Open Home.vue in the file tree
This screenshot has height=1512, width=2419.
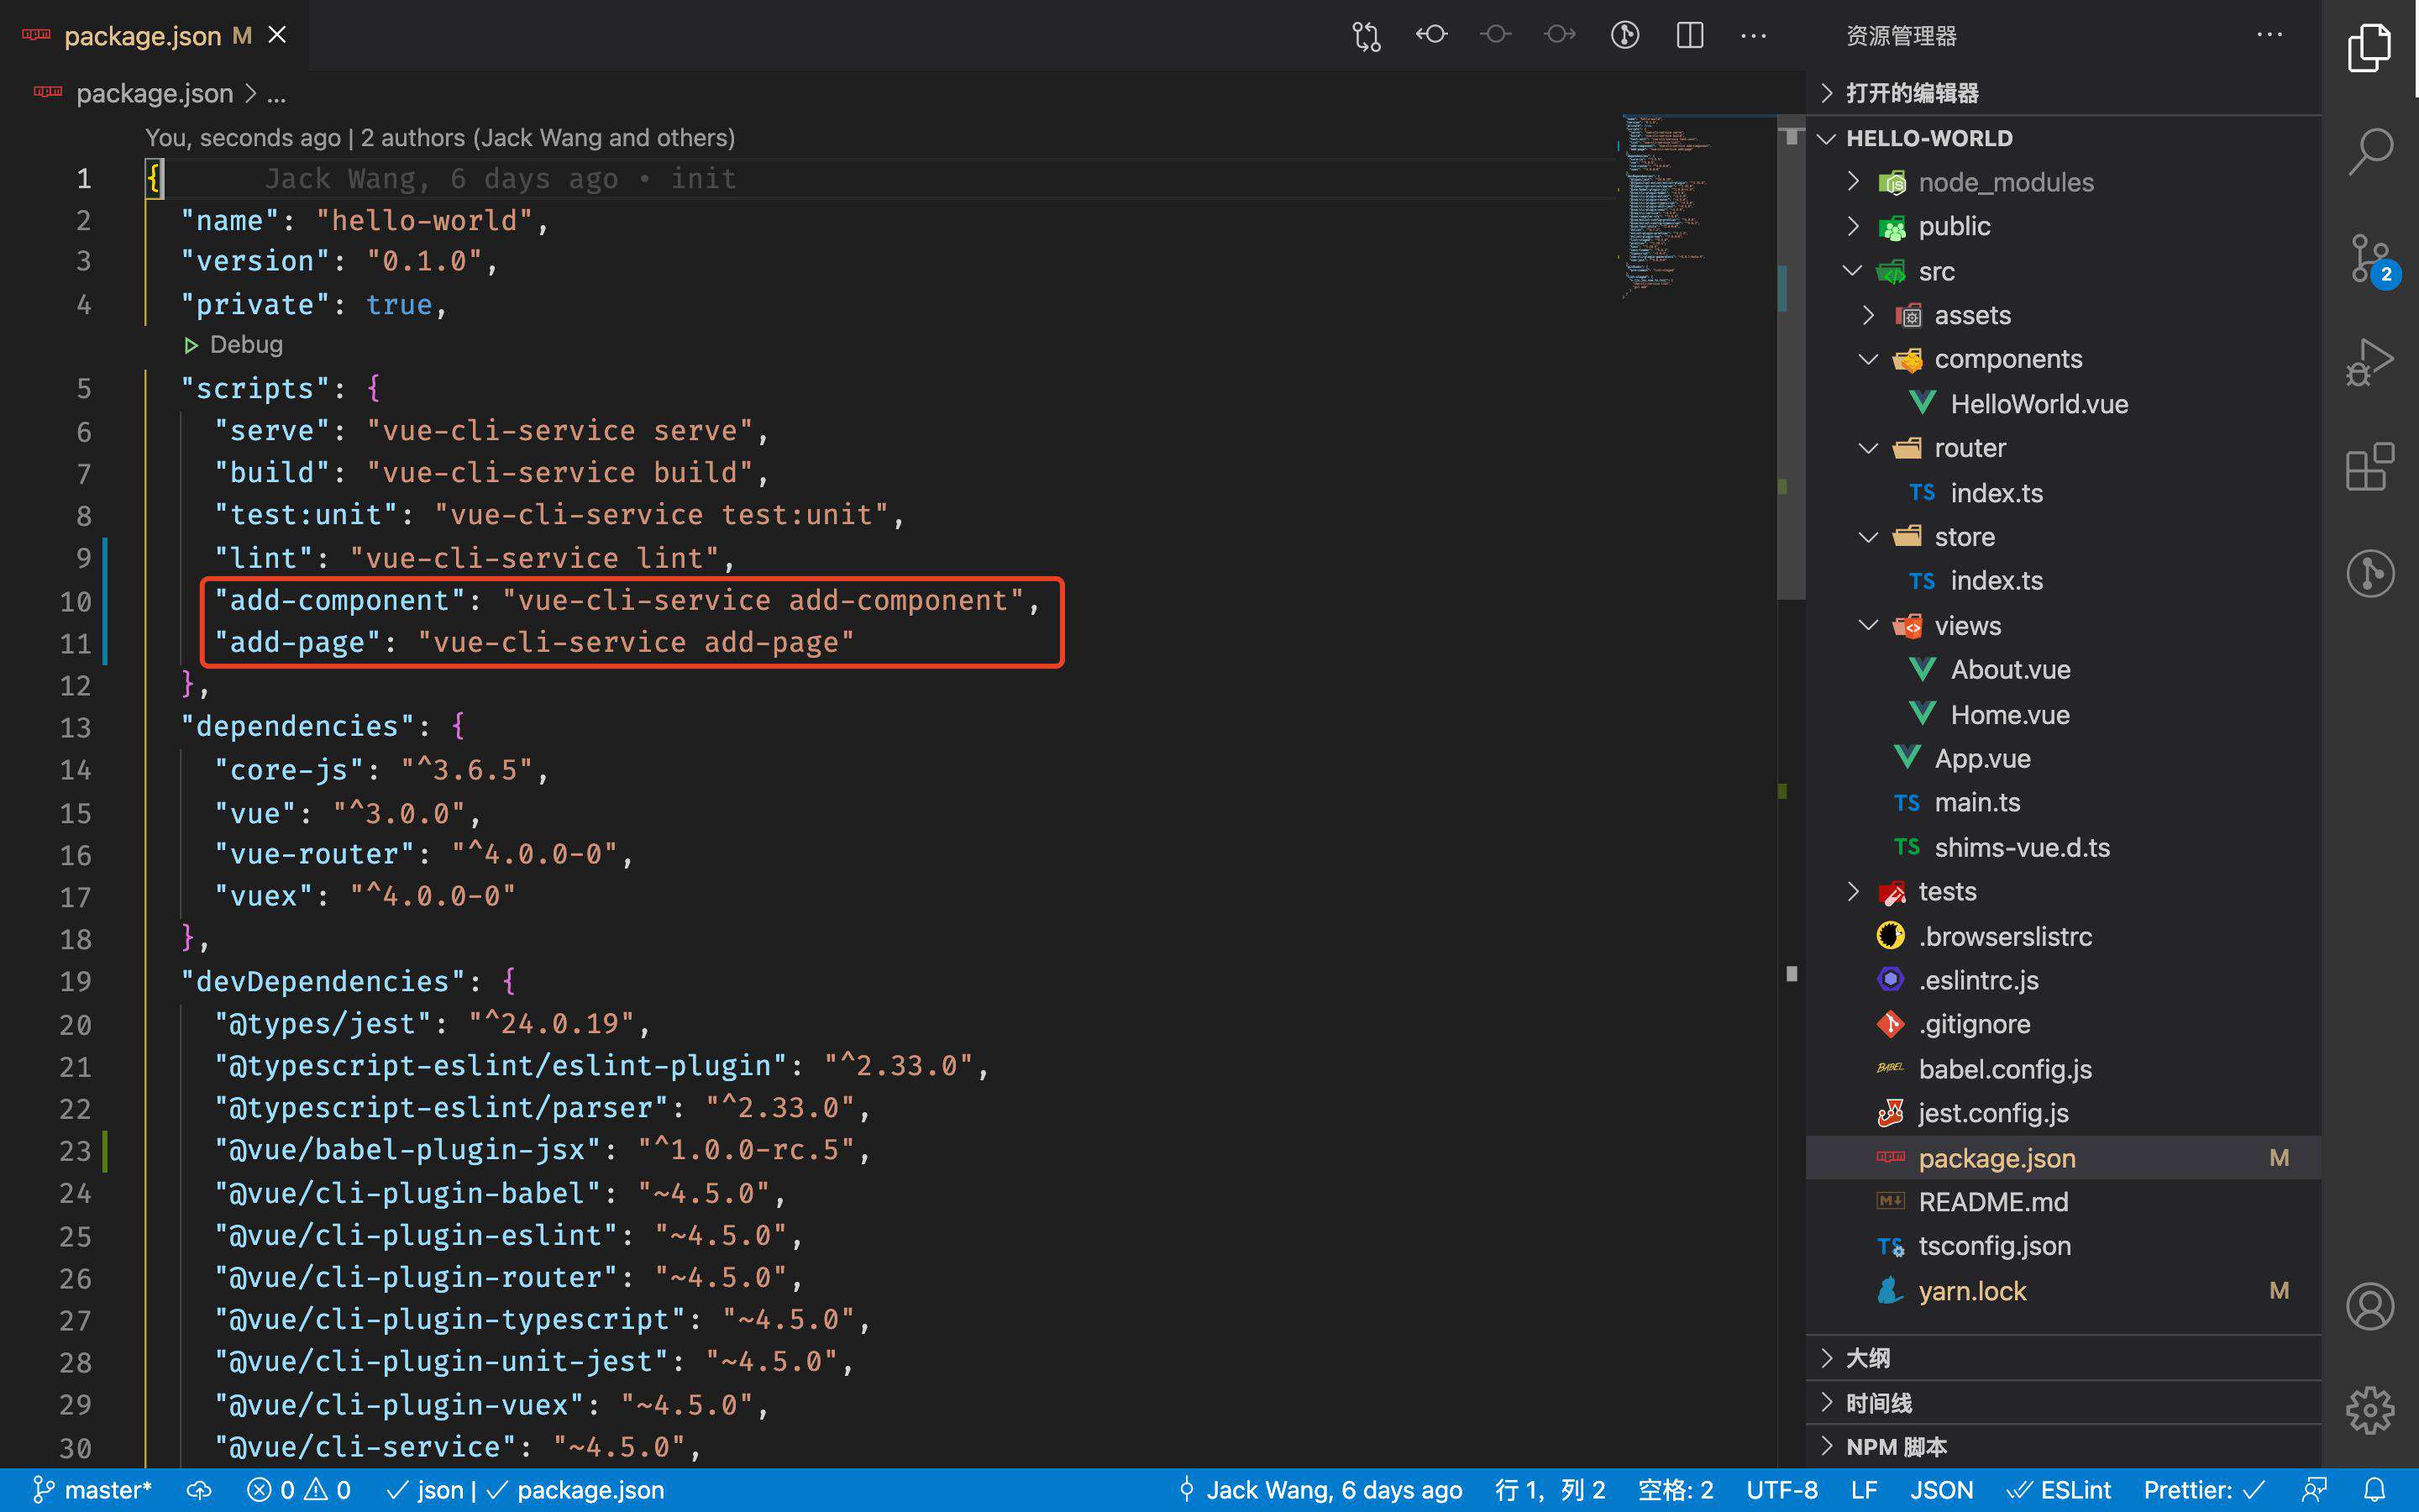(2062, 715)
